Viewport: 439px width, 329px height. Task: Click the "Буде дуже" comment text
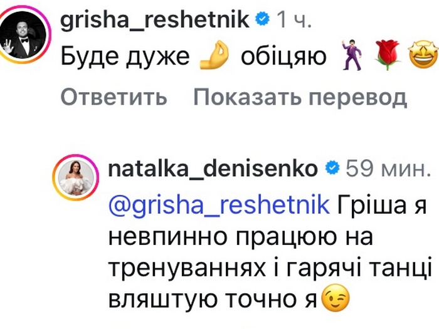125,57
